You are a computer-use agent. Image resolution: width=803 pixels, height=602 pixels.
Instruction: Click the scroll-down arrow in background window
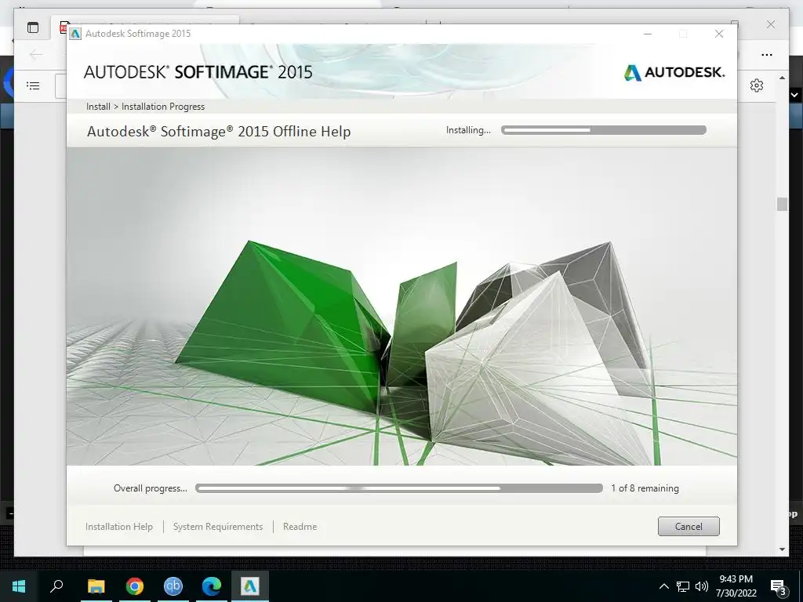782,549
